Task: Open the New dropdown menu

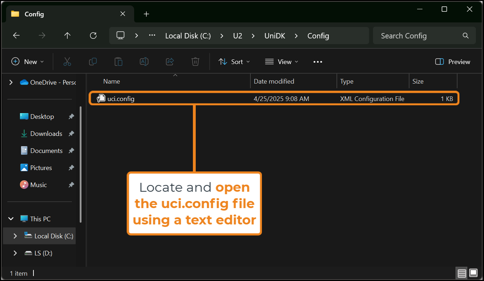Action: [x=28, y=62]
